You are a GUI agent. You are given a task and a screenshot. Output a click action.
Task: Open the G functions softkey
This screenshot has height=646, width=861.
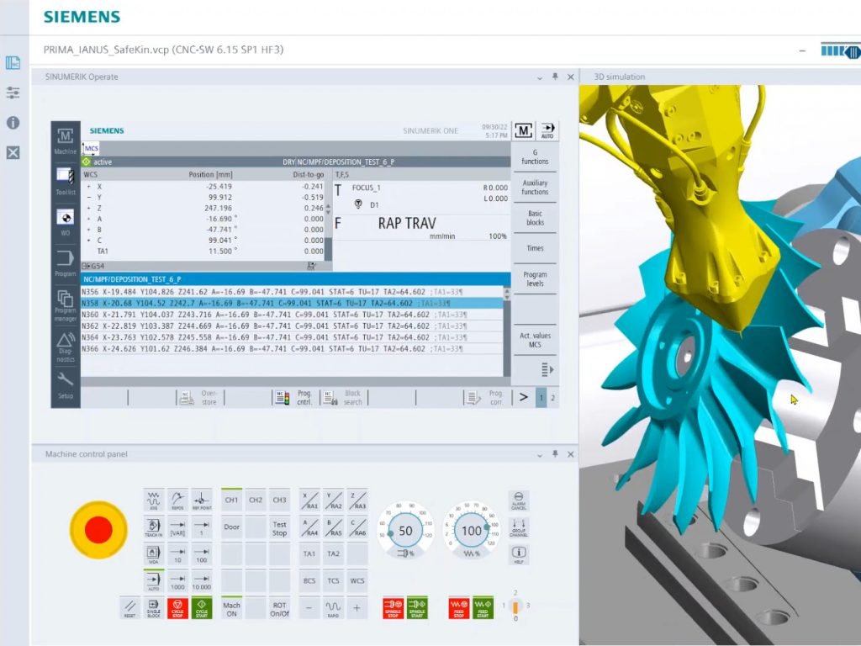click(535, 156)
